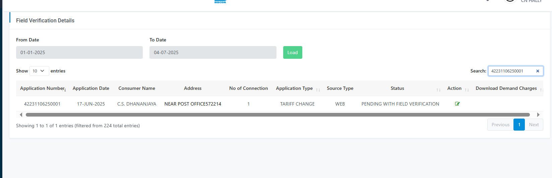The image size is (552, 178).
Task: Sort by Application Type column header
Action: [x=297, y=88]
